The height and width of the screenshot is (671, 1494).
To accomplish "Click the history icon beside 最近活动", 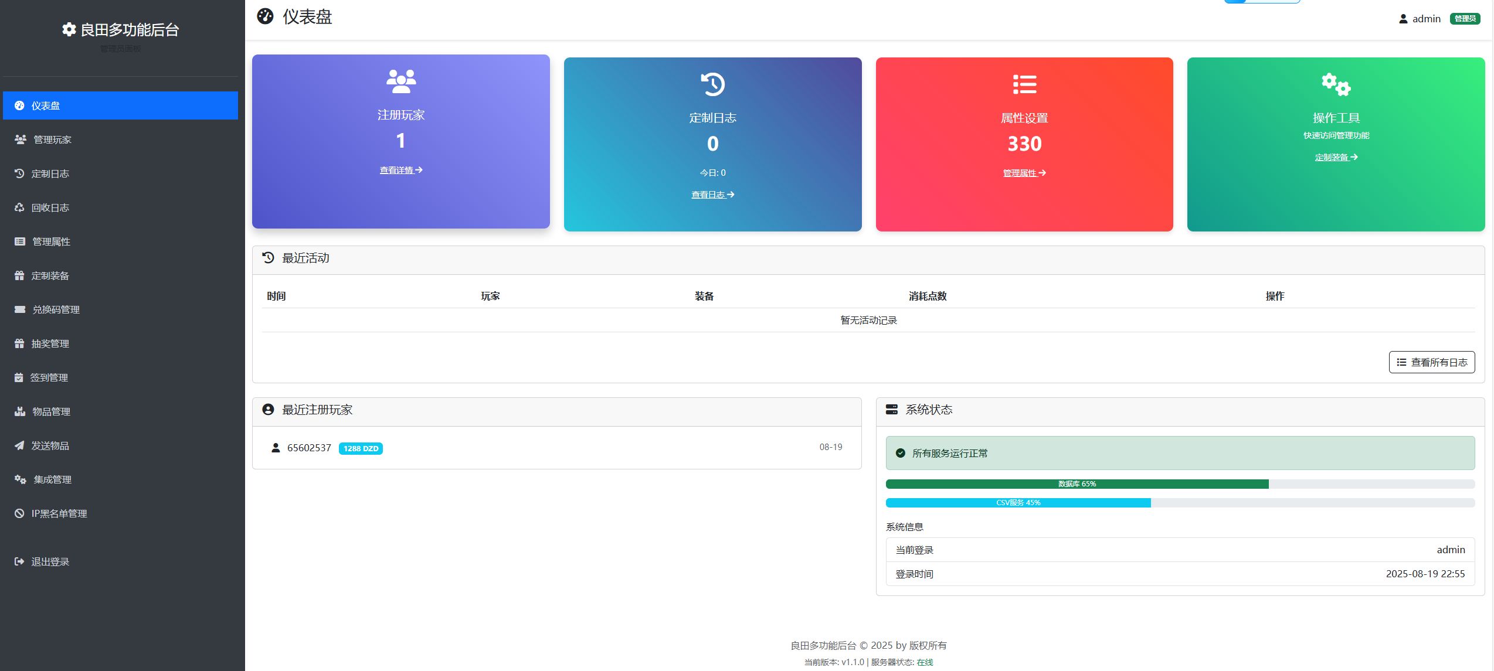I will (x=269, y=258).
